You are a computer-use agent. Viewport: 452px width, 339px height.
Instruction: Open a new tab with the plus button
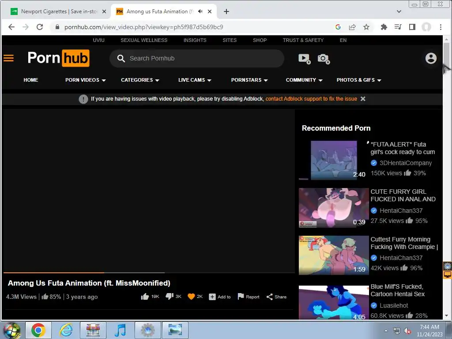point(226,11)
